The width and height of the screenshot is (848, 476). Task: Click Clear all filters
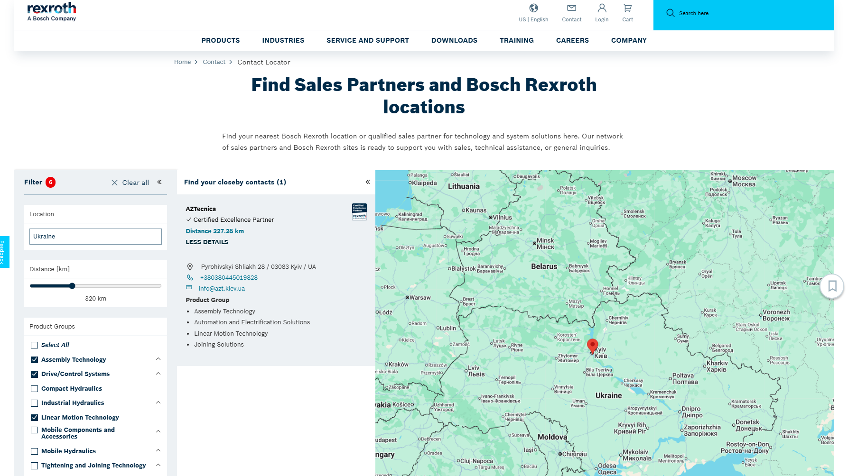pyautogui.click(x=130, y=183)
